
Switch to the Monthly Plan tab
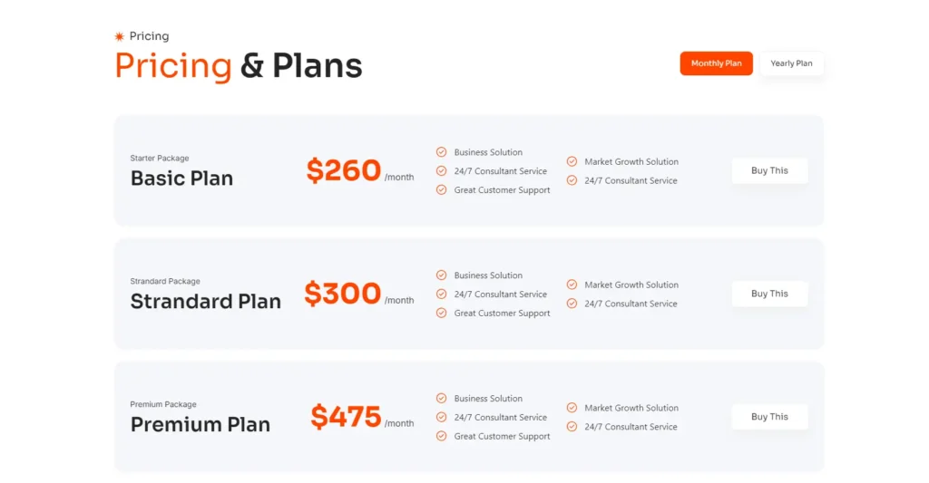point(716,63)
